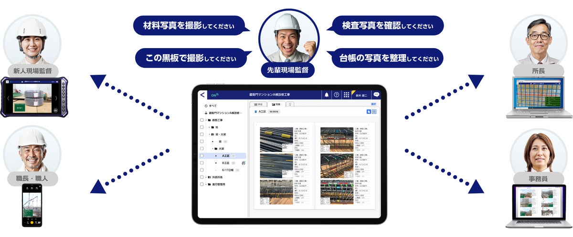The image size is (573, 237).
Task: Tick the 梁・大梁 checkbox
Action: pos(202,134)
